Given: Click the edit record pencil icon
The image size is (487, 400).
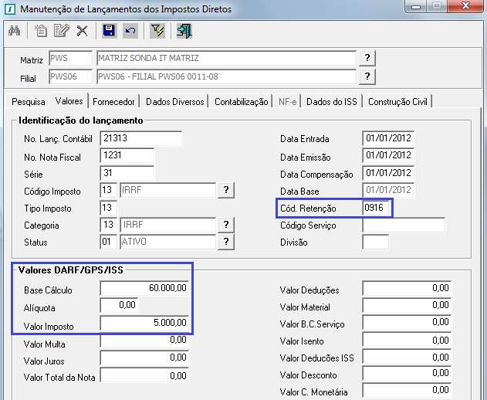Looking at the screenshot, I should (61, 31).
